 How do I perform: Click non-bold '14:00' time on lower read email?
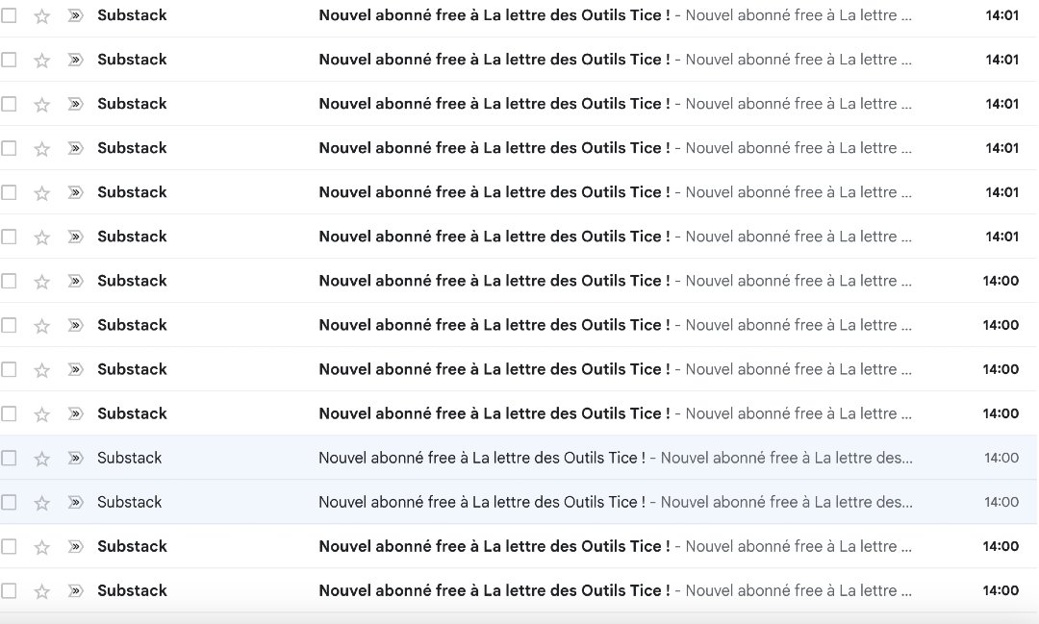(x=1001, y=502)
